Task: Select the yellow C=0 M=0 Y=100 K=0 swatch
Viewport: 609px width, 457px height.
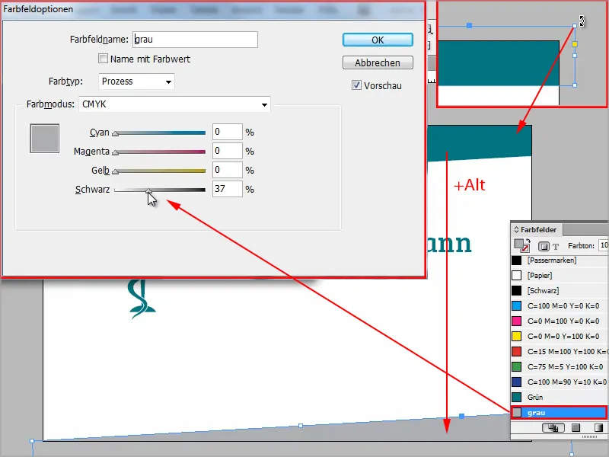Action: [560, 336]
